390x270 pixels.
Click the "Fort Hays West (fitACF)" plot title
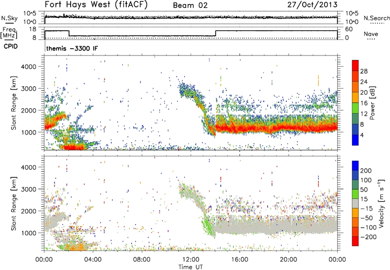coord(96,4)
